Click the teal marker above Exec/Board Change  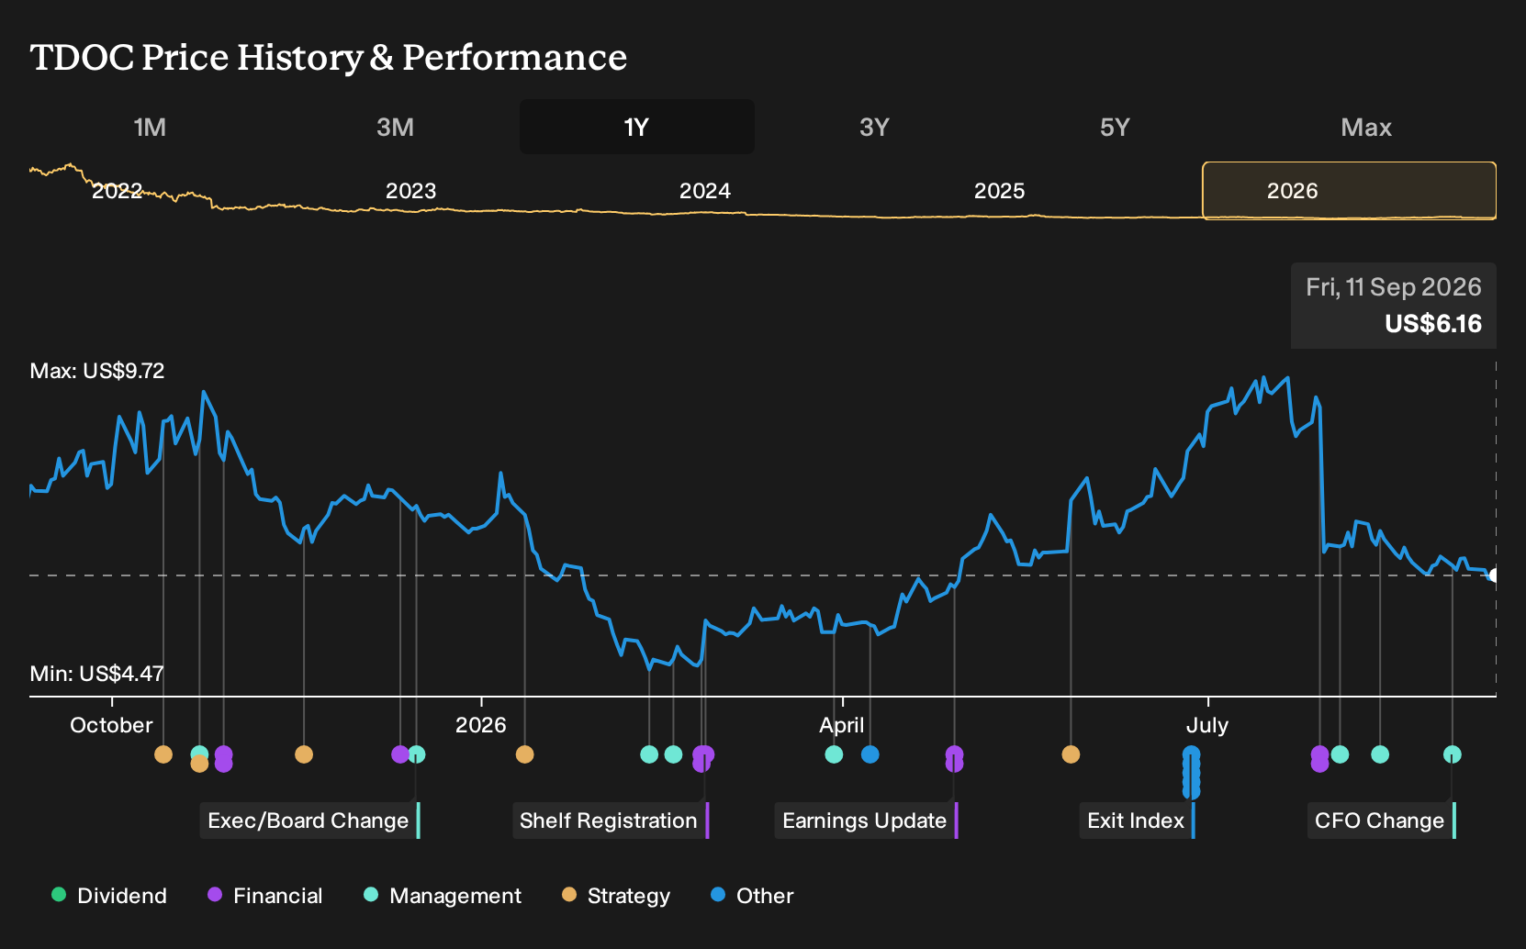[417, 754]
